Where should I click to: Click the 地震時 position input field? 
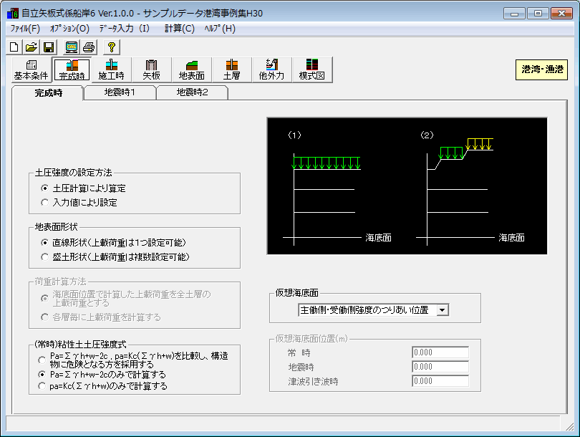440,367
